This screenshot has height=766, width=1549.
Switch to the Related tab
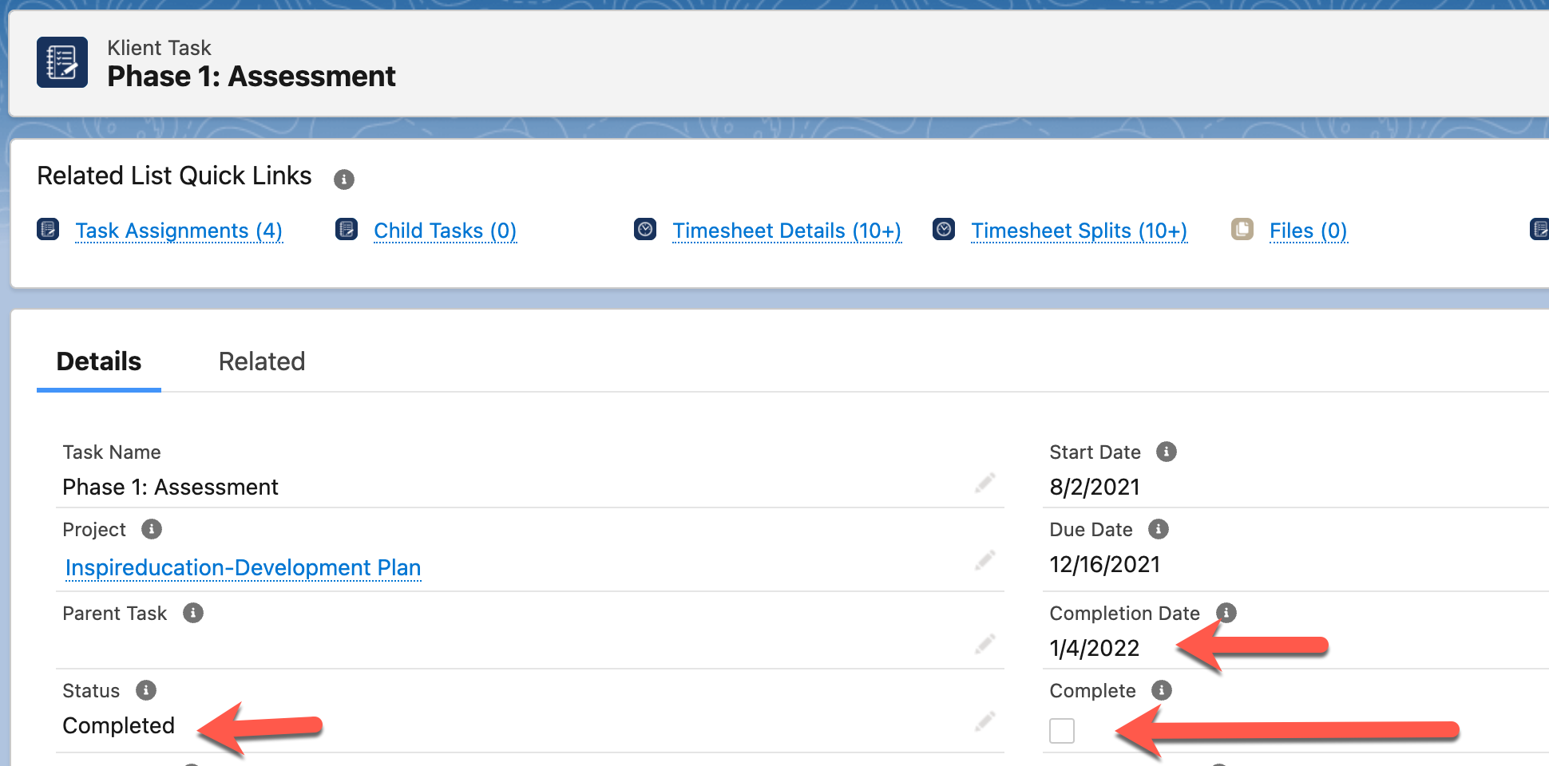tap(261, 361)
